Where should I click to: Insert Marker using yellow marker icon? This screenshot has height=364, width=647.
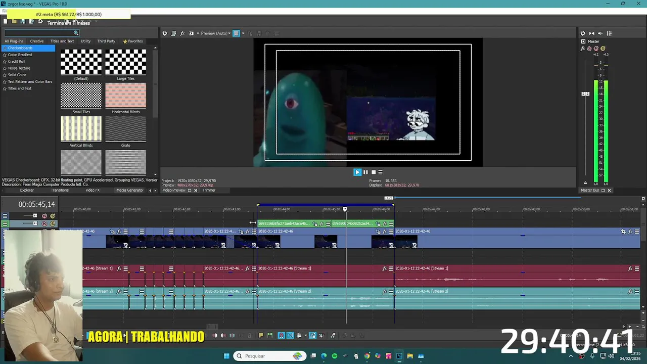261,335
